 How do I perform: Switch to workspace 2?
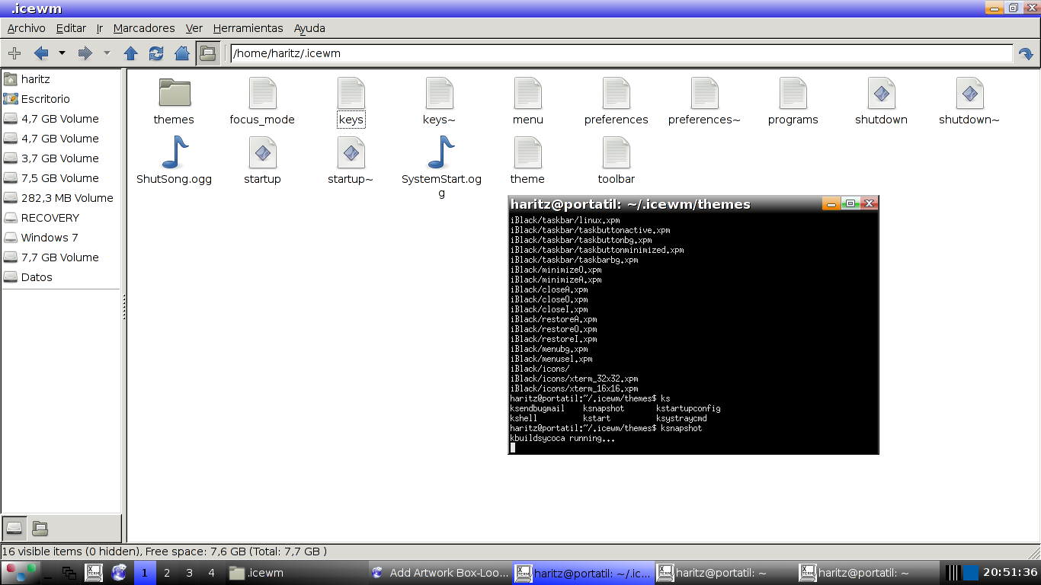[167, 573]
